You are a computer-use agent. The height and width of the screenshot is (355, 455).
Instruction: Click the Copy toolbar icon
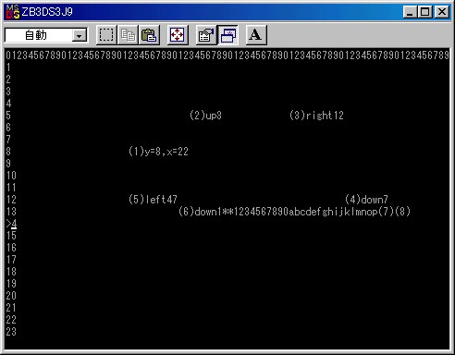coord(128,35)
